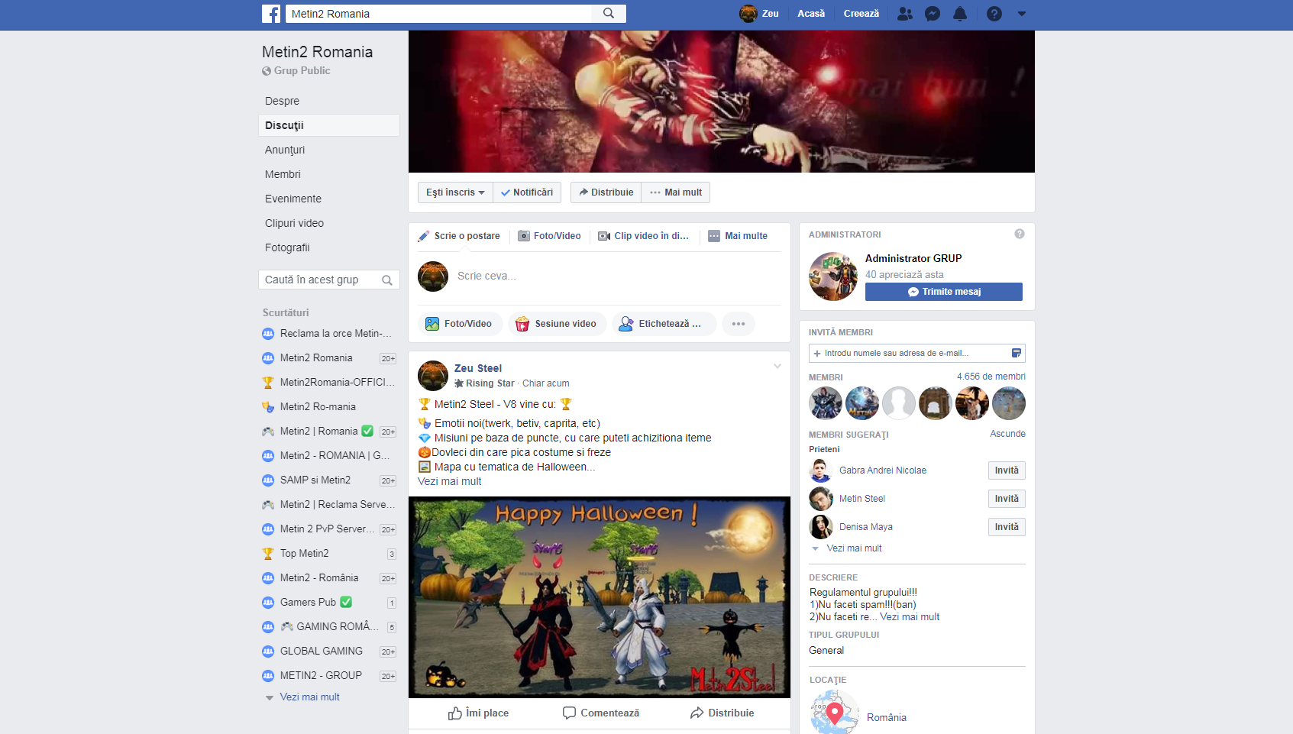The image size is (1293, 734).
Task: Open the Ești înscris dropdown
Action: pos(455,192)
